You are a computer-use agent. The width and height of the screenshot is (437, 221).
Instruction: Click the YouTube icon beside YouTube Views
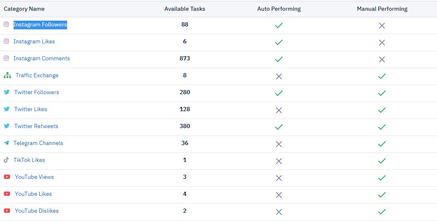point(7,177)
